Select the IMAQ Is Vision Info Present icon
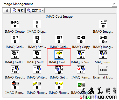This screenshot has width=119, height=100. [81, 54]
